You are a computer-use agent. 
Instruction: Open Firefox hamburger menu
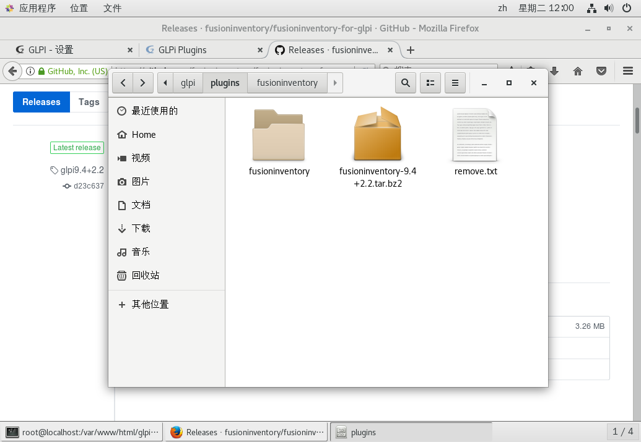[x=628, y=71]
